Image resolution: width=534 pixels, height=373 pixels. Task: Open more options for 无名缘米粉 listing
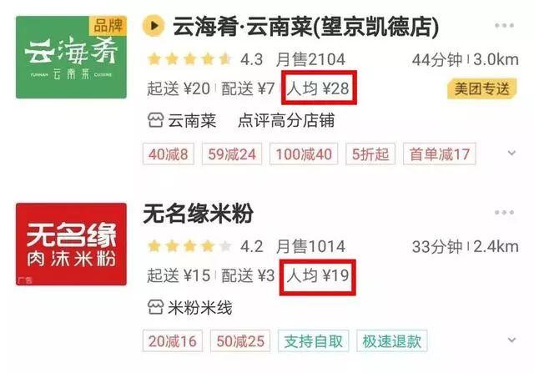[504, 213]
